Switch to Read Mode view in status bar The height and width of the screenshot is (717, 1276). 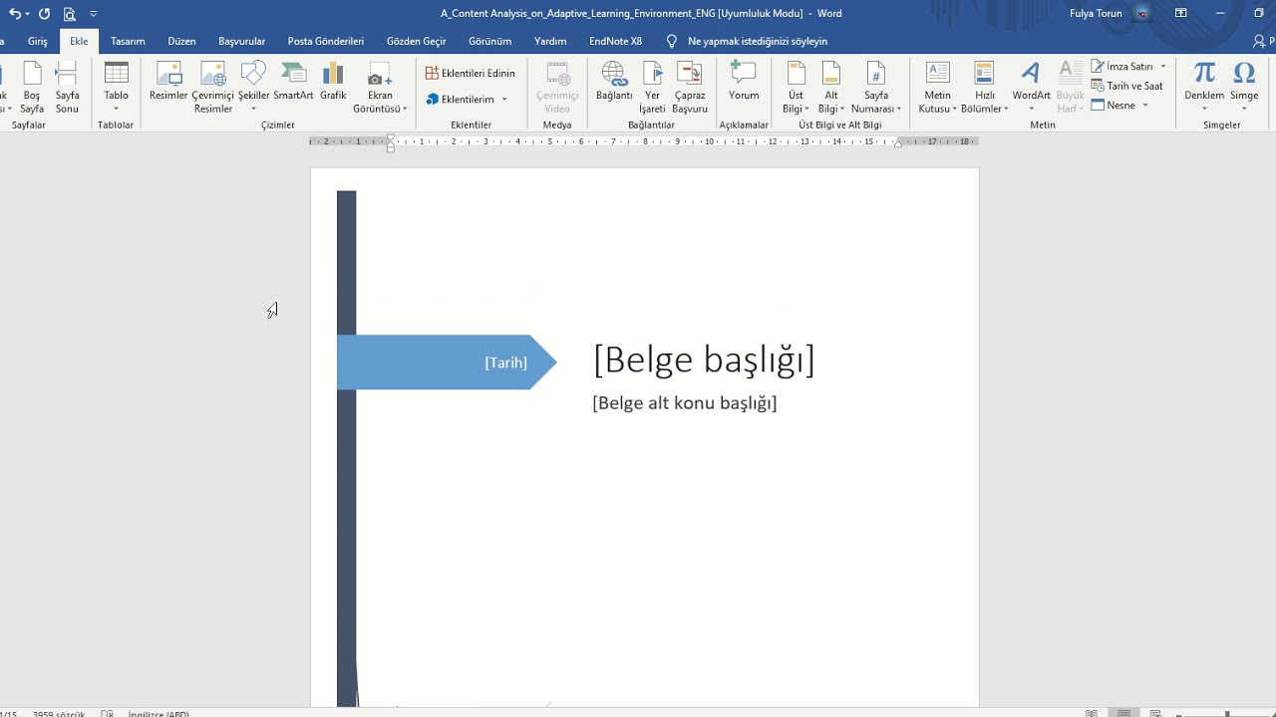(x=1092, y=713)
